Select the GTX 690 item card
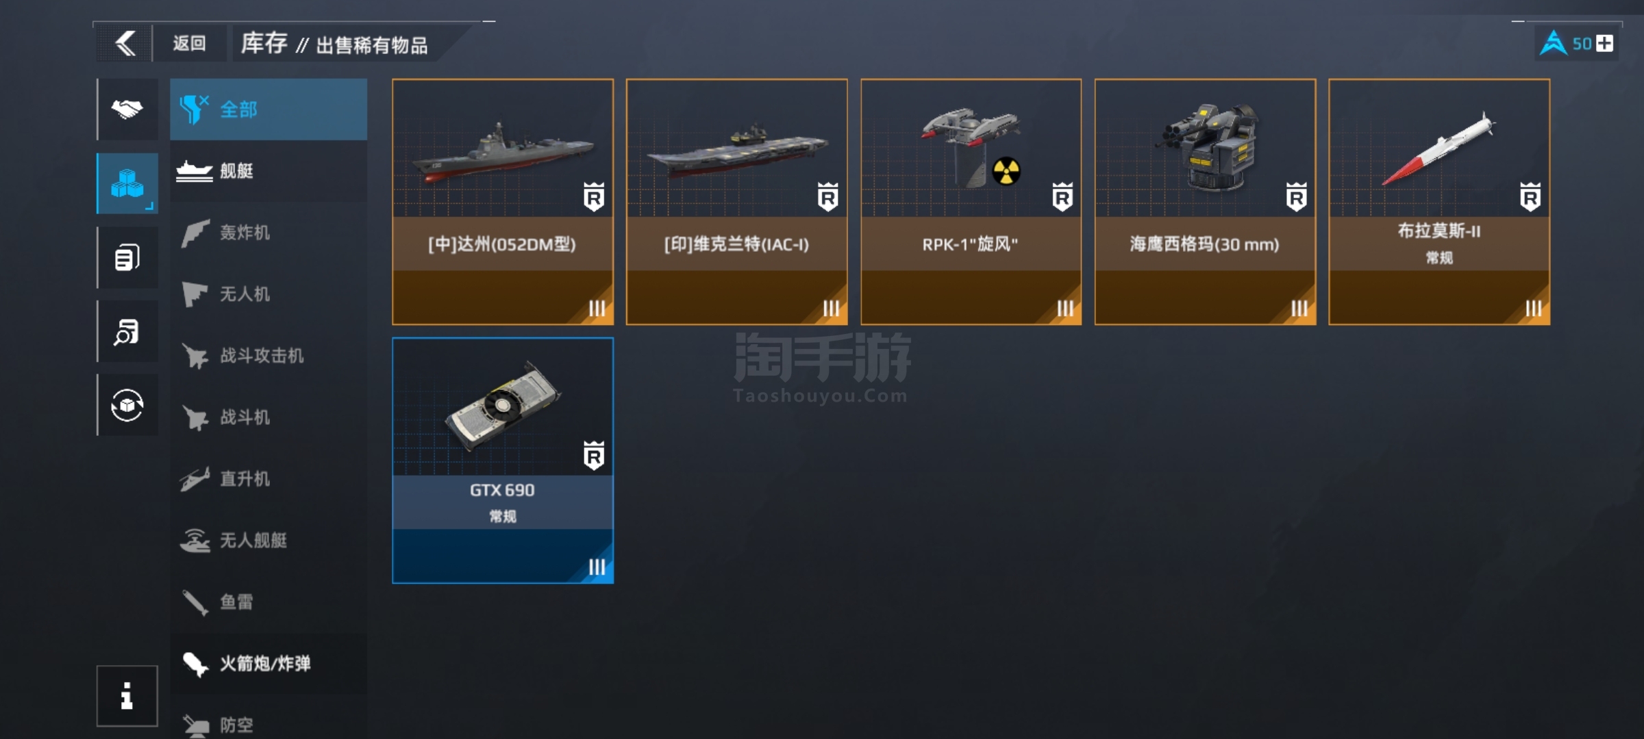1644x739 pixels. pos(503,461)
